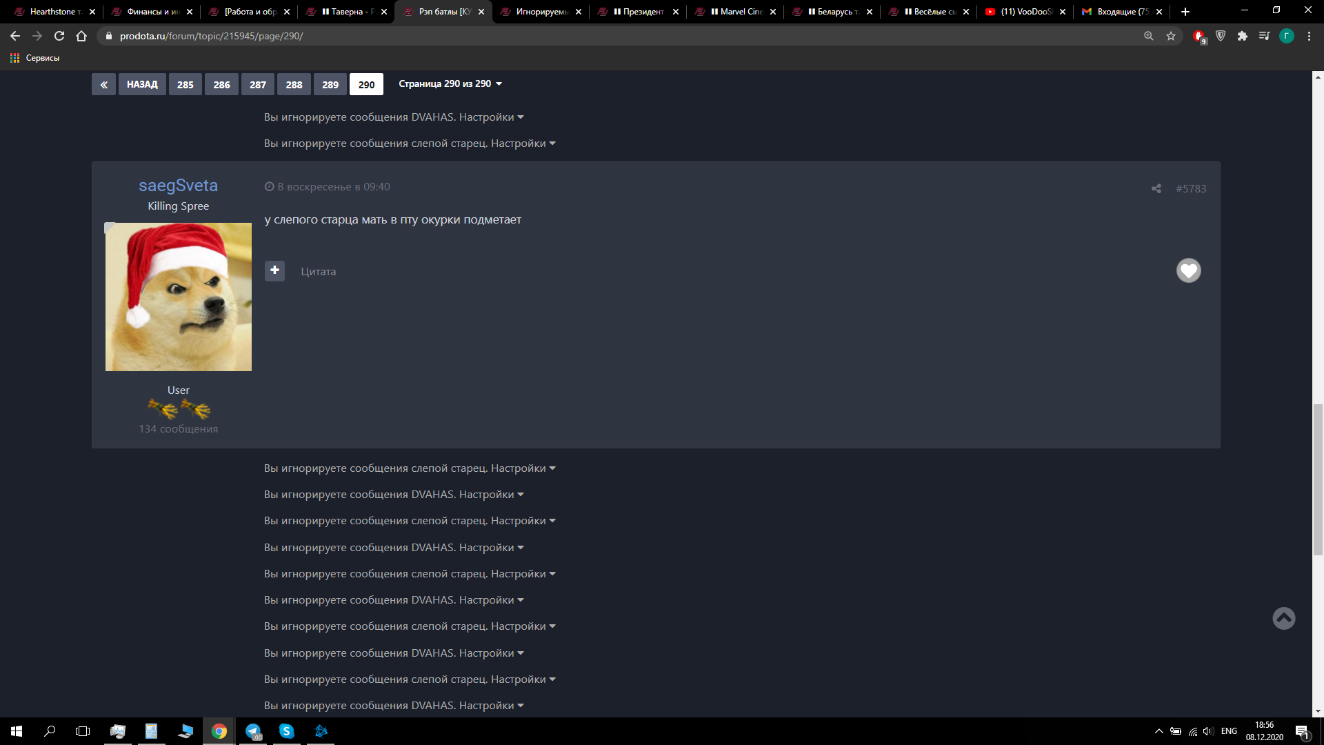Toggle multiquote with the plus button
Image resolution: width=1324 pixels, height=745 pixels.
pos(274,271)
